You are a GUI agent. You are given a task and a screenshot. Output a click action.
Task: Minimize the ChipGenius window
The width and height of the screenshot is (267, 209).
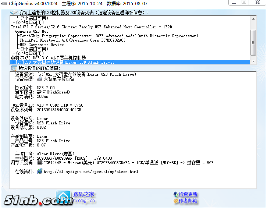(234, 2)
